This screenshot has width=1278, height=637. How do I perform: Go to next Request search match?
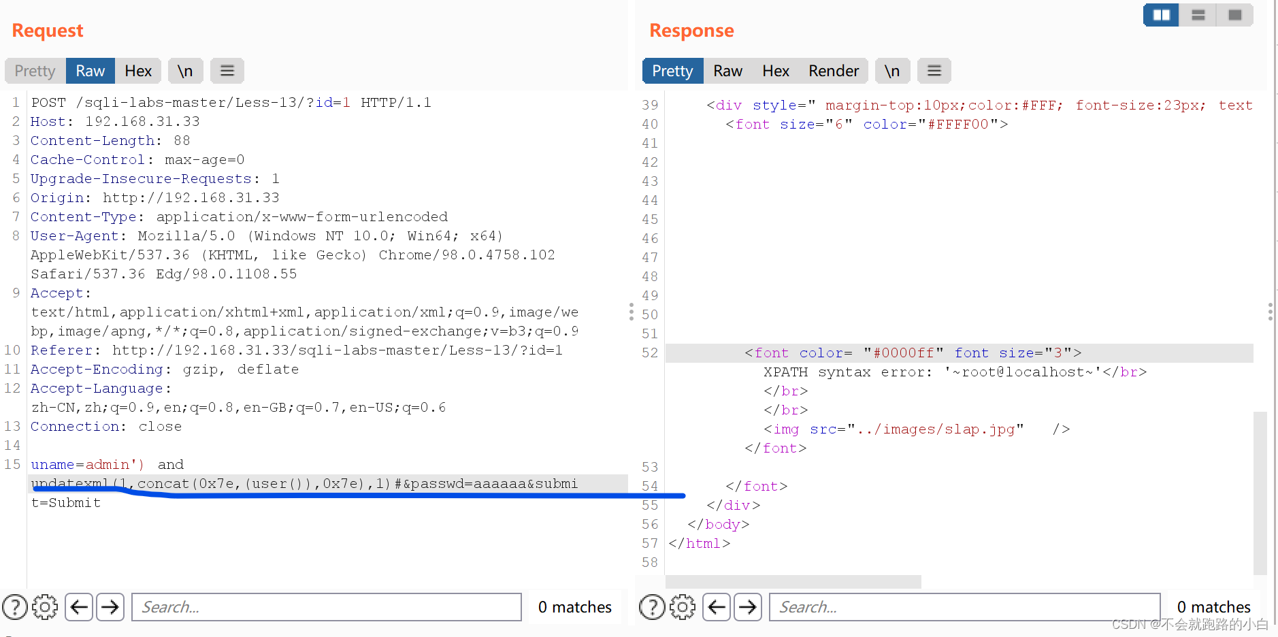coord(110,607)
